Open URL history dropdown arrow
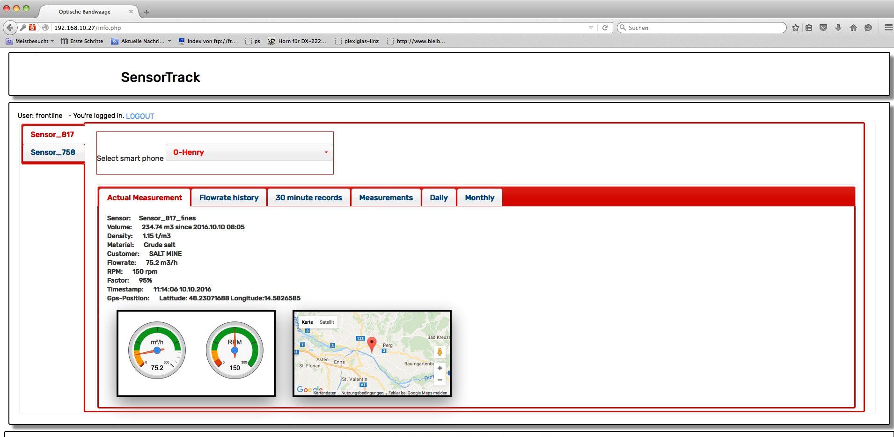 [x=591, y=28]
